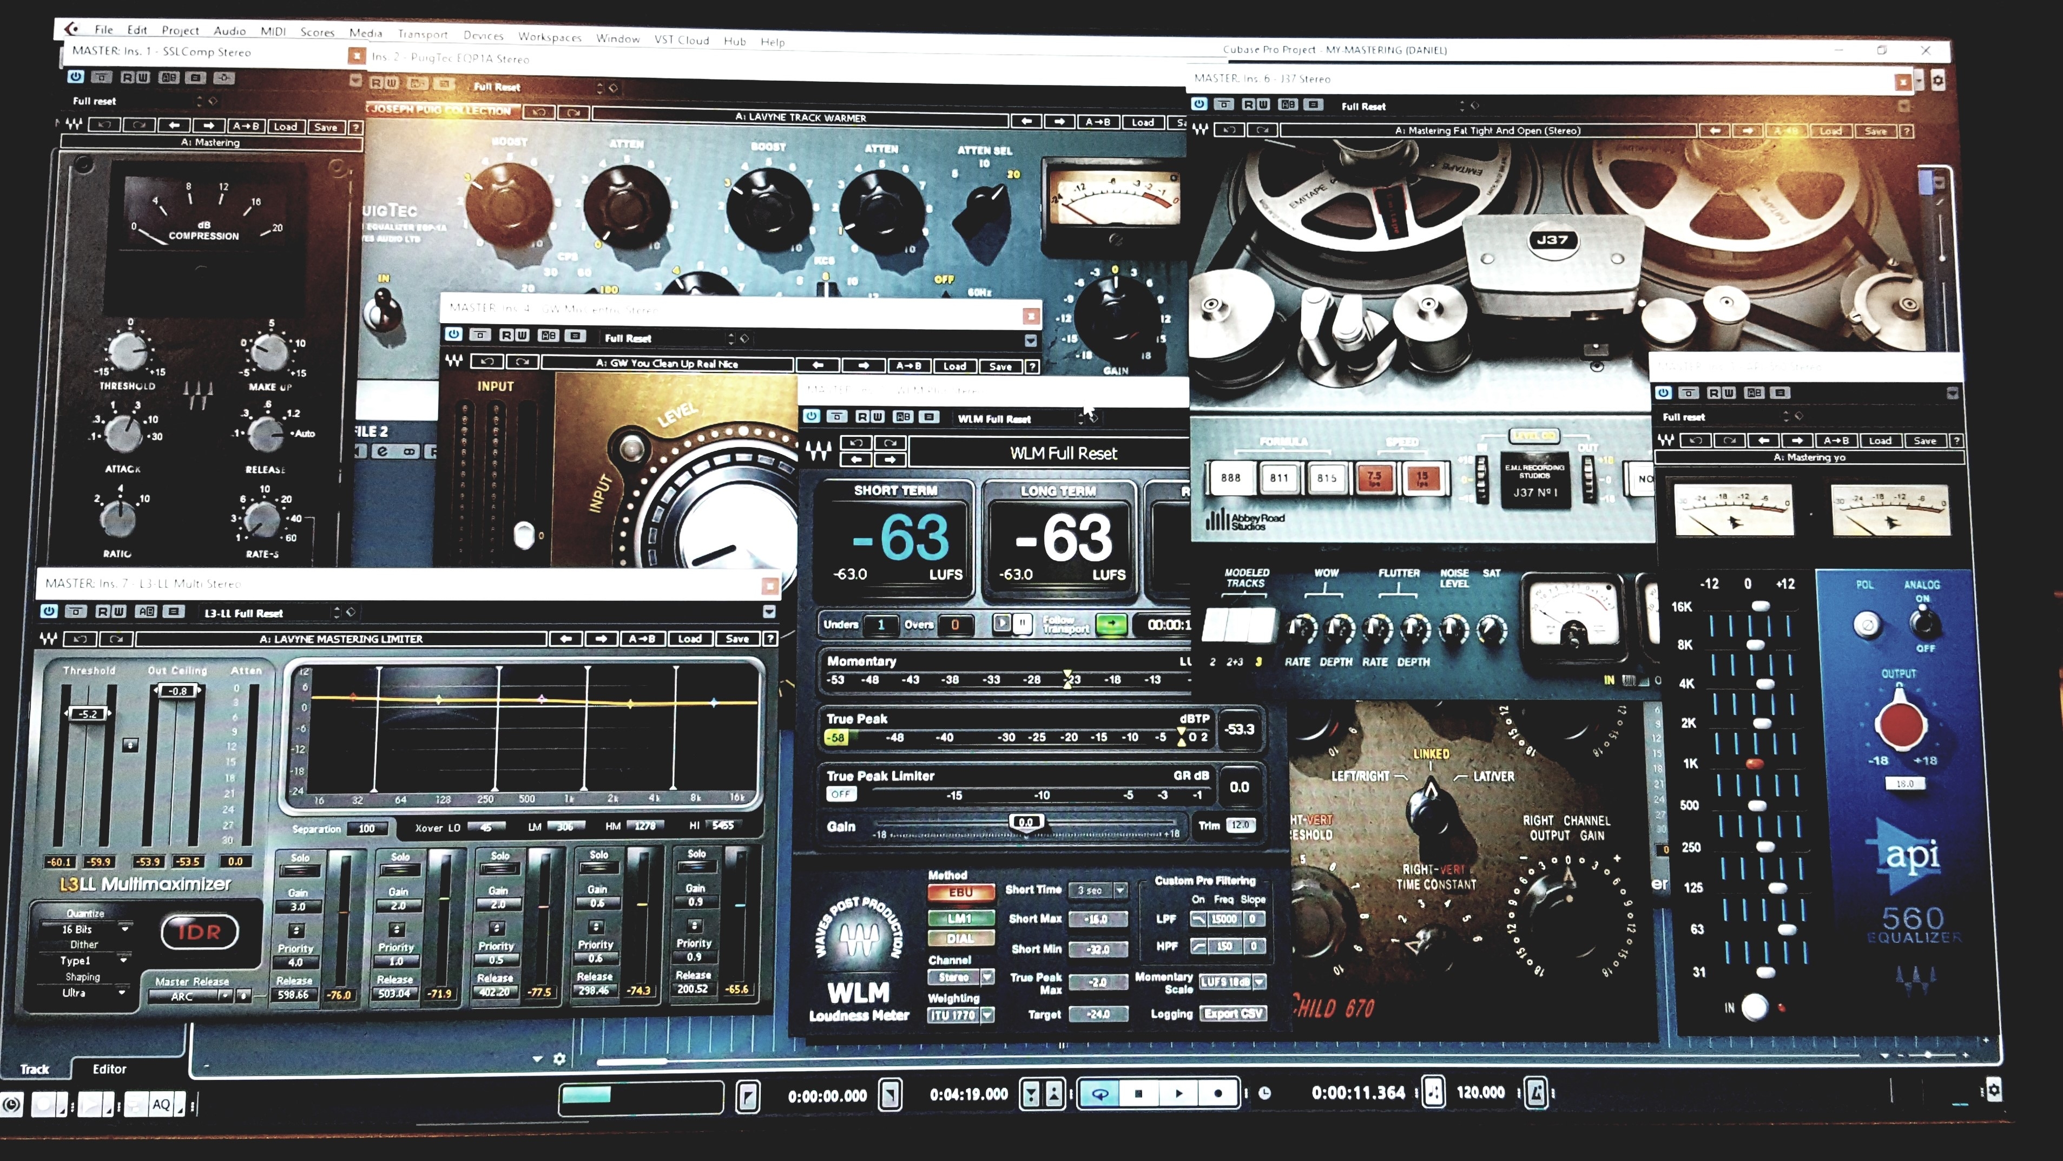This screenshot has width=2063, height=1161.
Task: Switch to the Editor tab
Action: 109,1069
